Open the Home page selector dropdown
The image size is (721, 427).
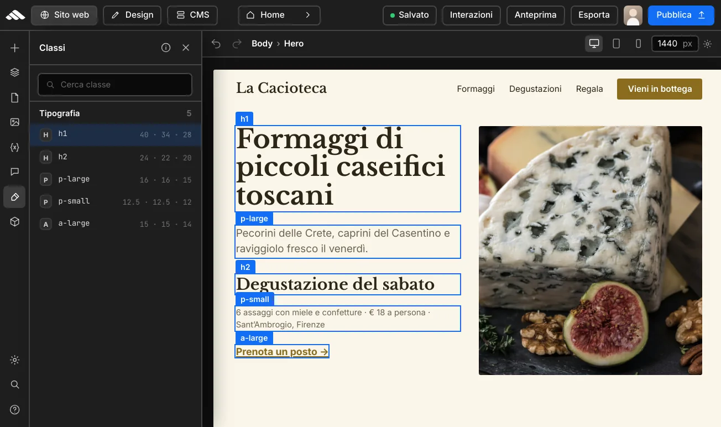(279, 15)
